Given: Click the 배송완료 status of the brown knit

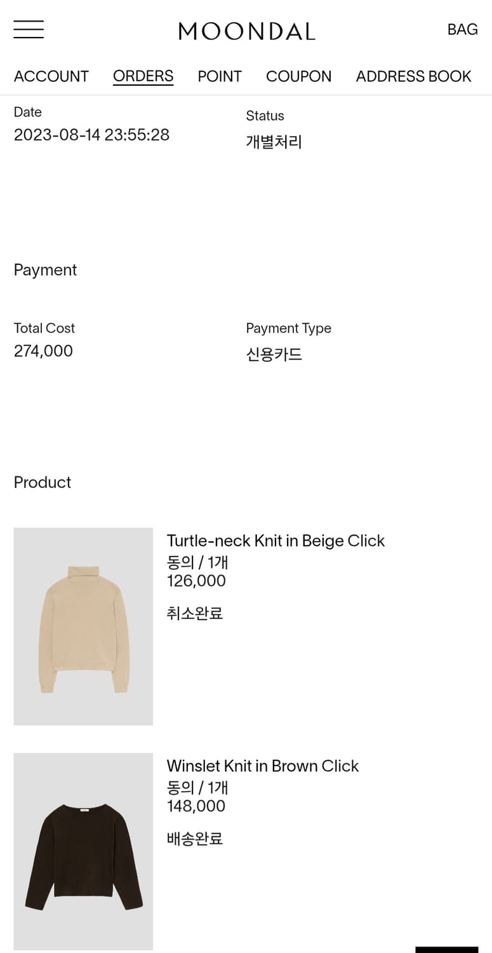Looking at the screenshot, I should coord(194,839).
